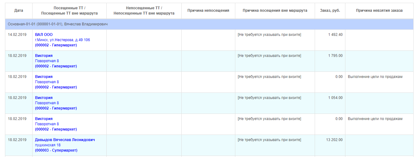The width and height of the screenshot is (417, 159).
Task: Click the пушкинская 18 address link
Action: click(x=47, y=145)
